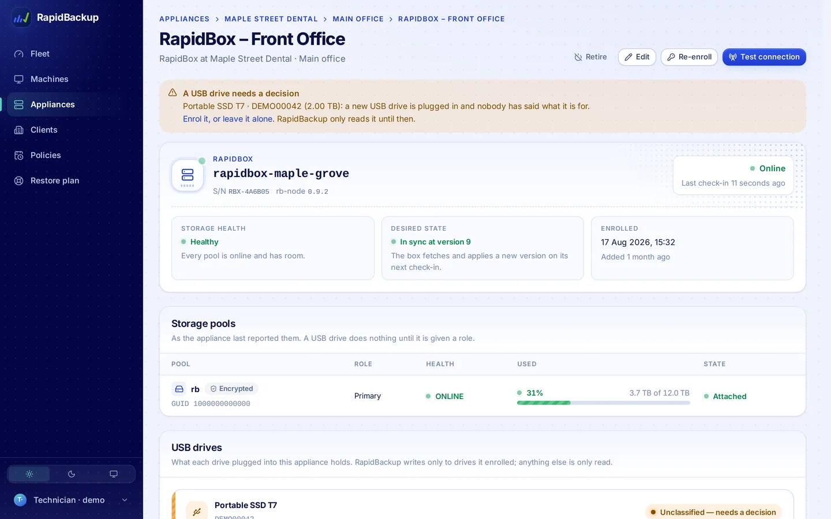Switch to dark theme with moon toggle
Screen dimensions: 831x519
[x=72, y=474]
